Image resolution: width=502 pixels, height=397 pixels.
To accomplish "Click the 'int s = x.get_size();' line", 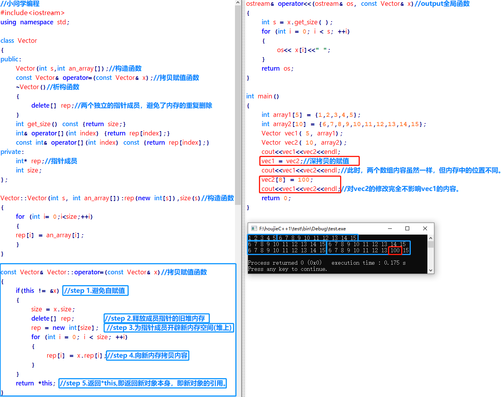I will [x=297, y=22].
